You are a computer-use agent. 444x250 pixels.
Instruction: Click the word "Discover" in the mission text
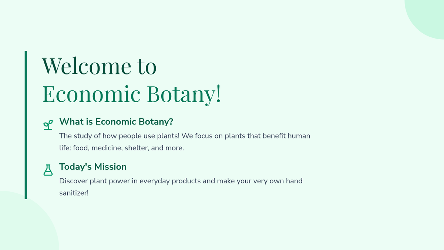pos(73,181)
